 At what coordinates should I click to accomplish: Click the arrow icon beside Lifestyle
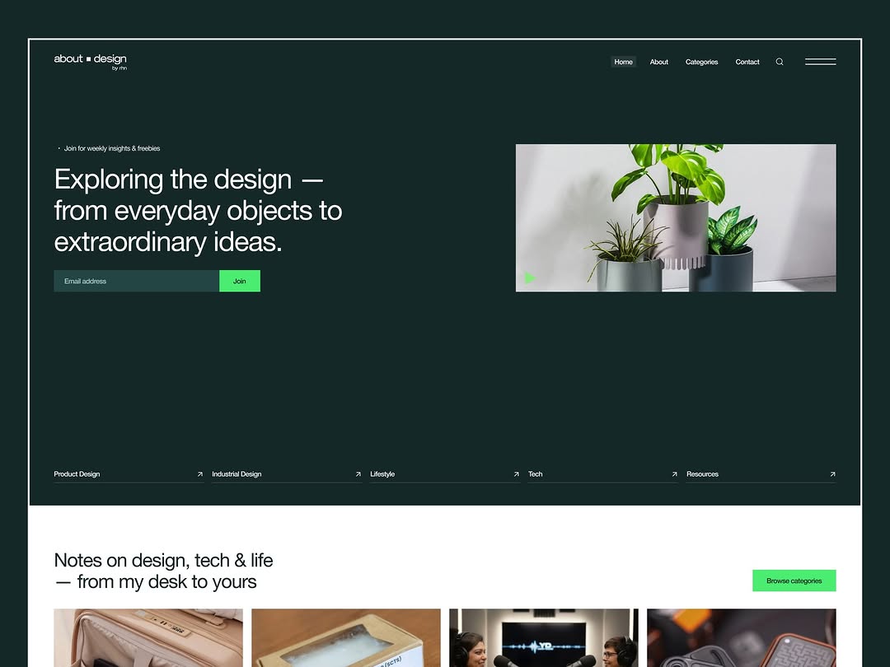point(517,474)
